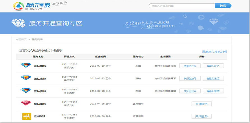Click the 读书VIP yellow book icon
This screenshot has height=123, width=250.
(26, 116)
